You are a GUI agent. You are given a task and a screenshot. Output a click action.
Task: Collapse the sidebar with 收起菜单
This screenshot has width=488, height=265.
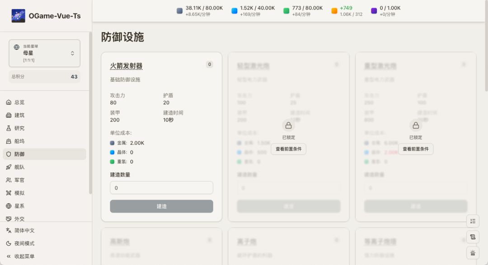pyautogui.click(x=24, y=256)
